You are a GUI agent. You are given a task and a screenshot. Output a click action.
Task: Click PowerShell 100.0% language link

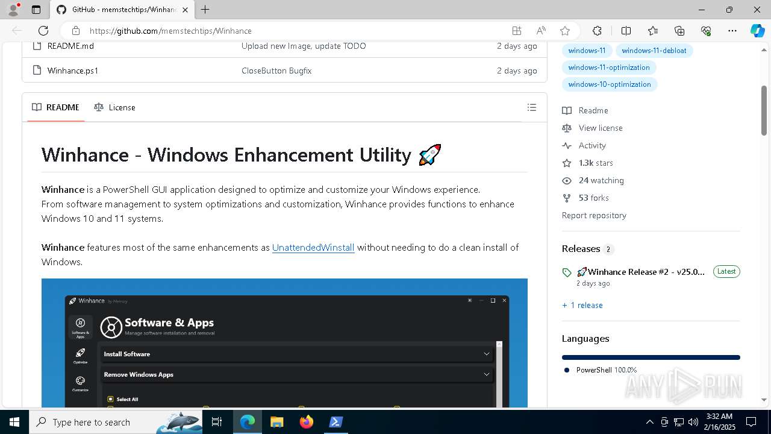pyautogui.click(x=601, y=370)
